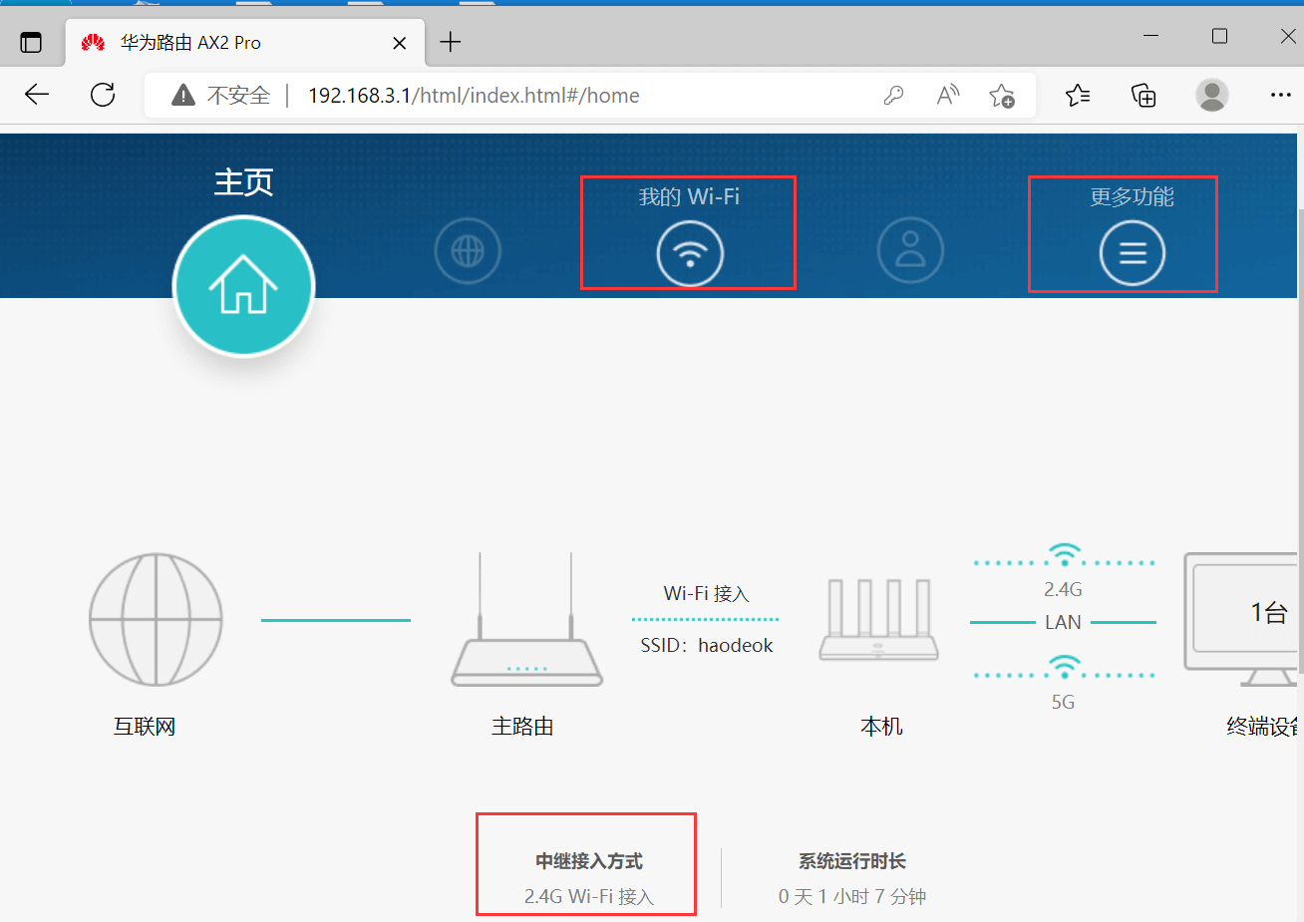Viewport: 1304px width, 922px height.
Task: Click the read aloud icon
Action: [948, 95]
